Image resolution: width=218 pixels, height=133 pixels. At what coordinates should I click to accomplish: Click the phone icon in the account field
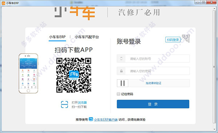[121, 59]
